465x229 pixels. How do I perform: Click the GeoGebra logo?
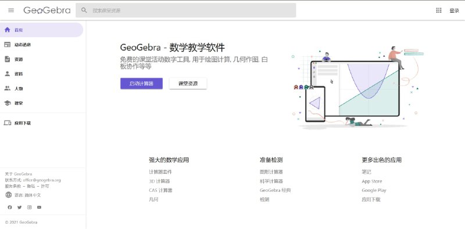[47, 10]
